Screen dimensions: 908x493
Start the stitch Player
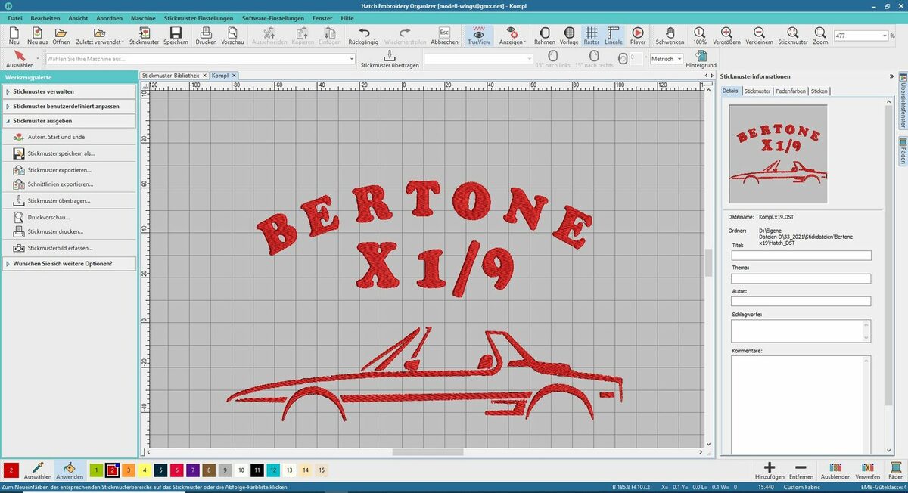coord(638,33)
